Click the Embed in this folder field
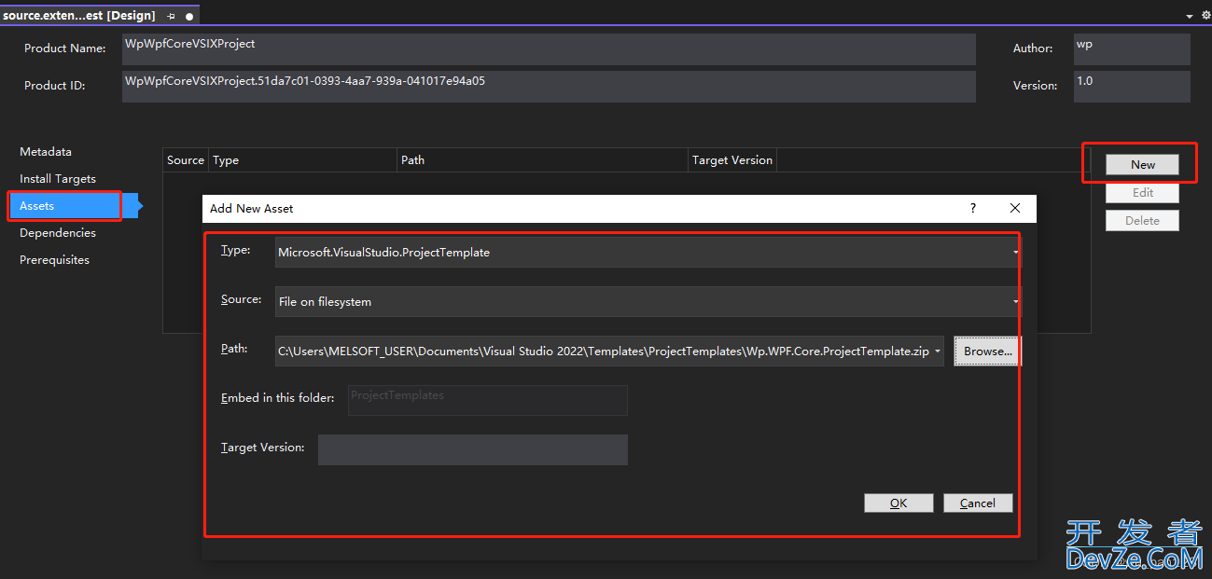This screenshot has width=1212, height=579. [488, 400]
